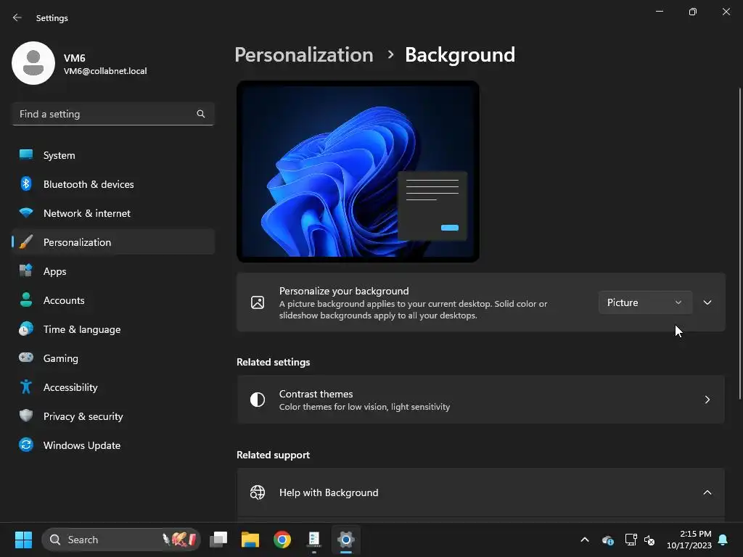Click the network display tray icon
Screen dimensions: 743x557
(x=631, y=540)
